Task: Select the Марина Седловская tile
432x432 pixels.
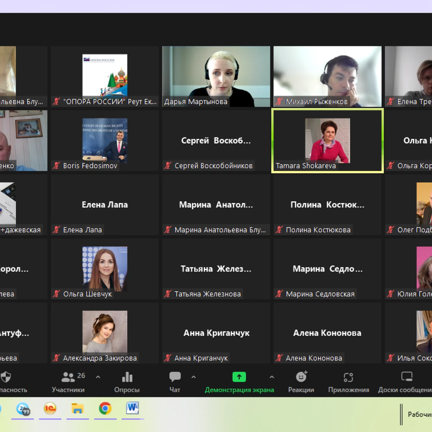Action: pyautogui.click(x=327, y=269)
